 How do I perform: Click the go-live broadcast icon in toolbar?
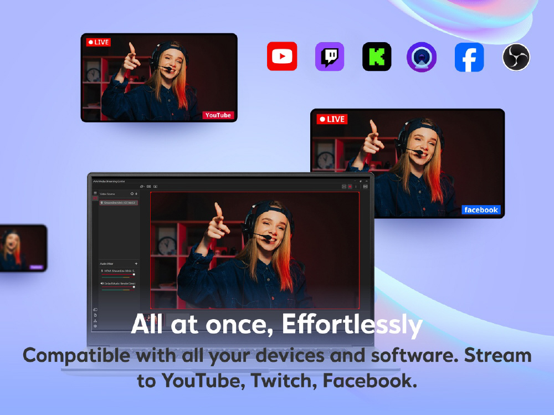366,187
